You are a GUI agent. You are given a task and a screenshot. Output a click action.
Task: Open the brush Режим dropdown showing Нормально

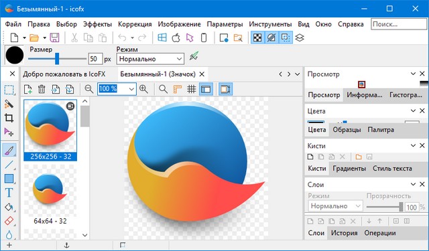[x=150, y=59]
